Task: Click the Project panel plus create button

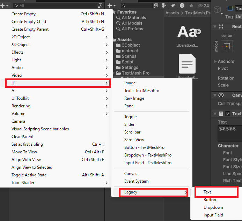Action: click(x=111, y=6)
